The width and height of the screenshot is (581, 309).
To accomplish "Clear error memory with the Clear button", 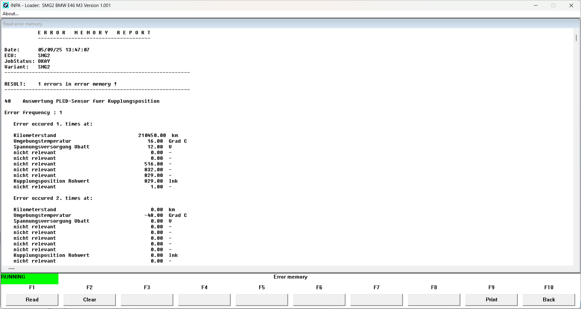I will 89,300.
